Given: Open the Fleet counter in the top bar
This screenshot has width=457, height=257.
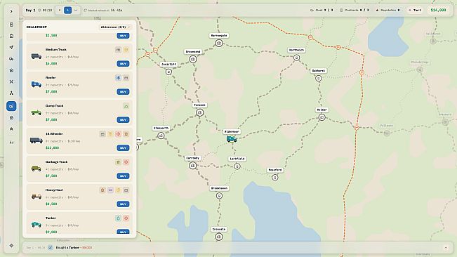Looking at the screenshot, I should click(x=322, y=11).
